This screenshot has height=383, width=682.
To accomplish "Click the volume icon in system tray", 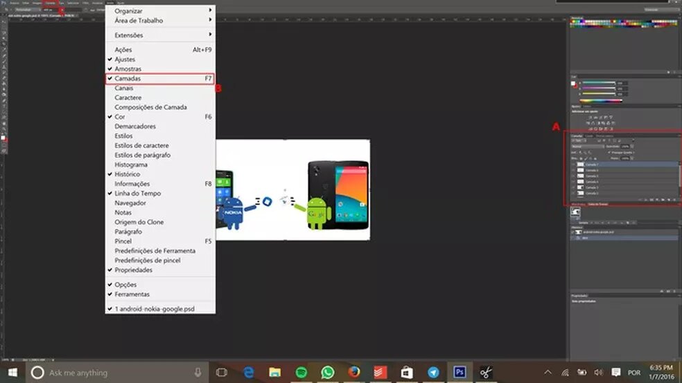I will coord(599,372).
